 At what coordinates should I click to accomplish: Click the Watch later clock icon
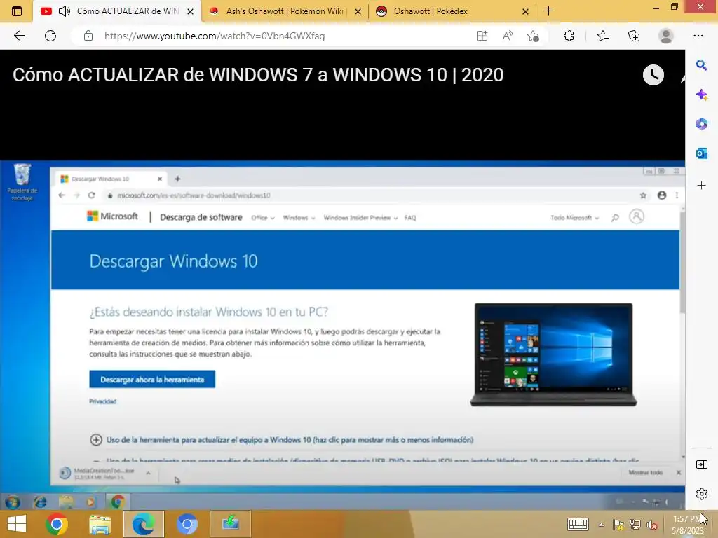pos(653,75)
